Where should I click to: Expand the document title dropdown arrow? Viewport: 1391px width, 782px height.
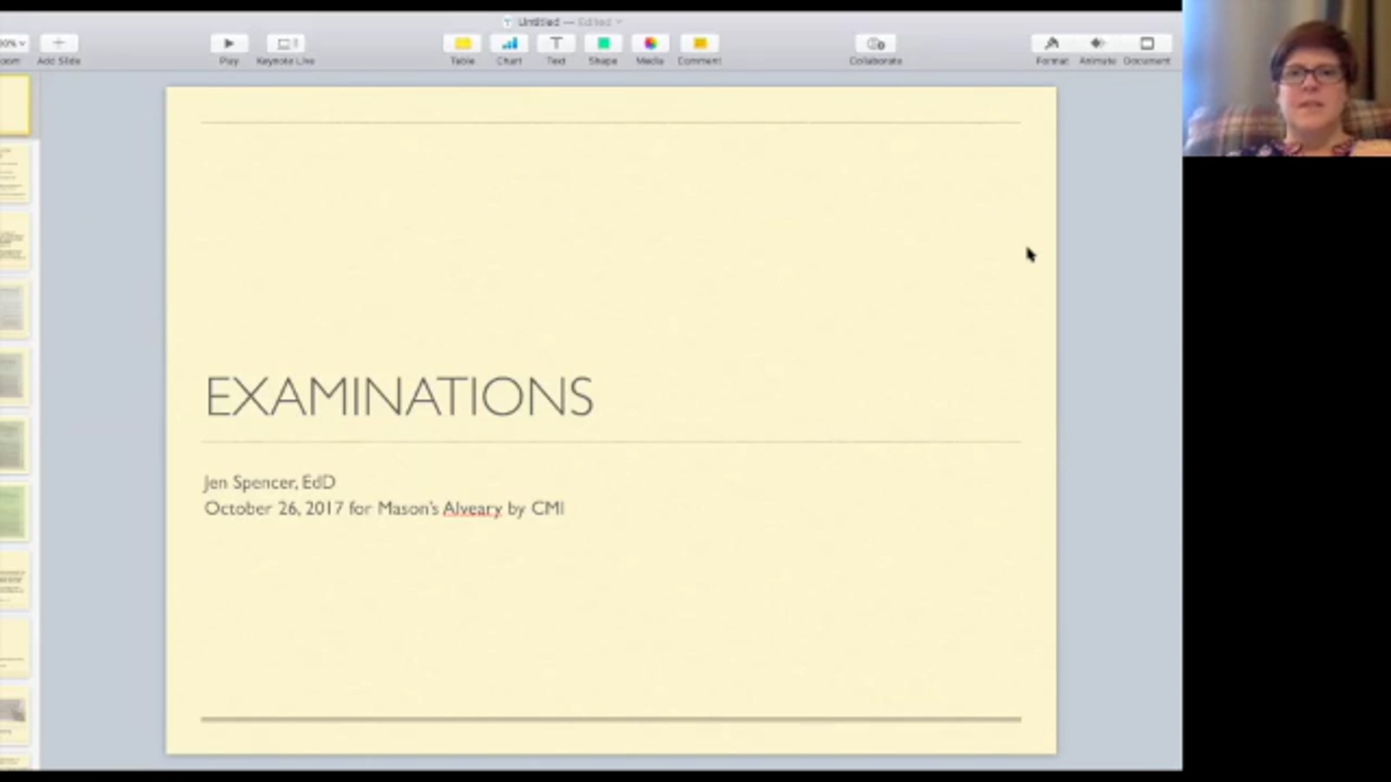(619, 22)
